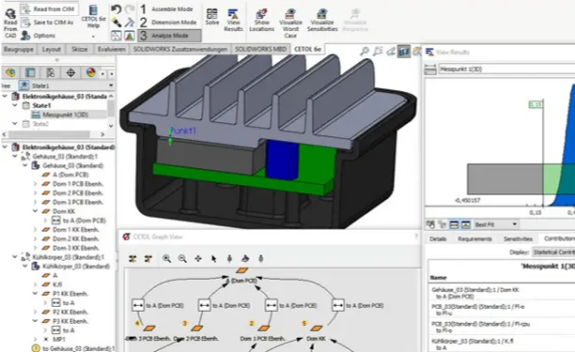The height and width of the screenshot is (352, 575).
Task: Click FeatureManager design tree panel icon
Action: coord(10,72)
